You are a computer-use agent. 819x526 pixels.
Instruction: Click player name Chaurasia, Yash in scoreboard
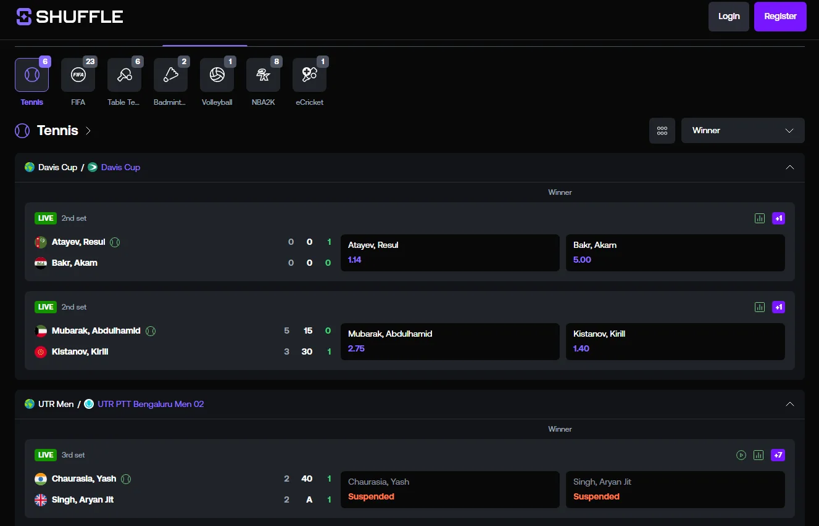click(x=84, y=479)
